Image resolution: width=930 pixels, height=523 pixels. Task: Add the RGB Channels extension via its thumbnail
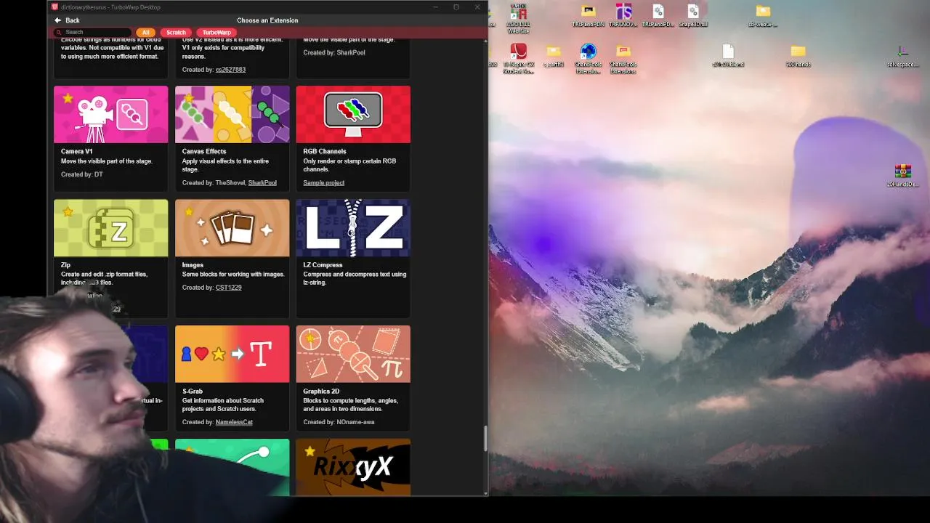(x=353, y=115)
